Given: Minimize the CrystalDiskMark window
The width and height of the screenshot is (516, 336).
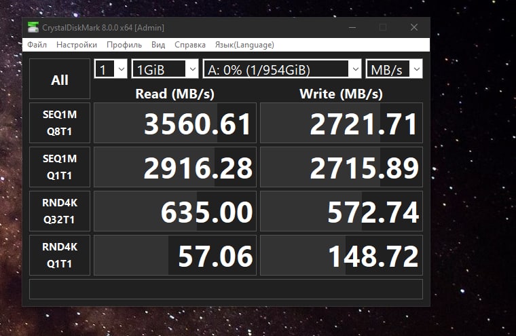Looking at the screenshot, I should [x=352, y=27].
